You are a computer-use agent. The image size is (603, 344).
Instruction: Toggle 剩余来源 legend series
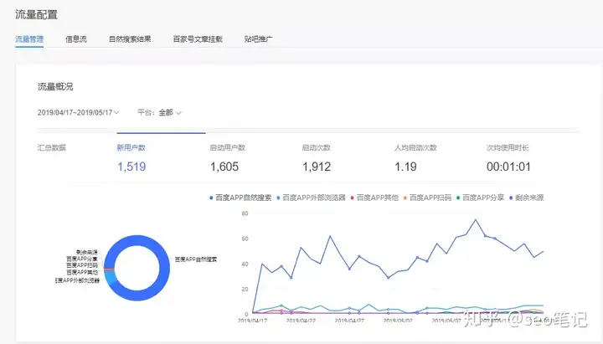[526, 198]
